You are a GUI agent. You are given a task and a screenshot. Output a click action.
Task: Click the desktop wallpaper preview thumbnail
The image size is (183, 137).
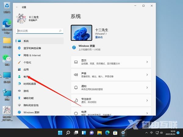click(x=81, y=33)
